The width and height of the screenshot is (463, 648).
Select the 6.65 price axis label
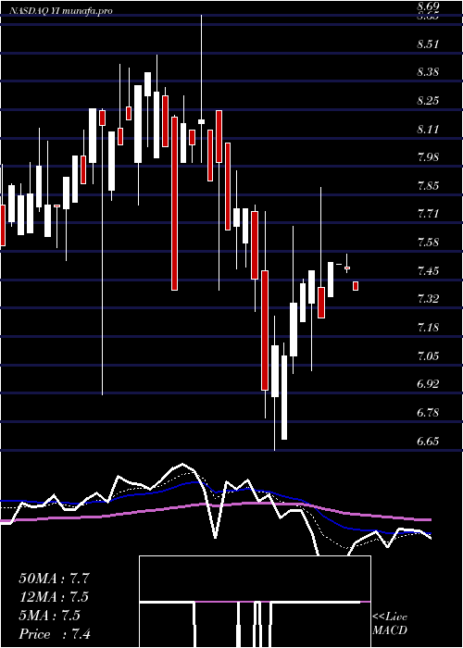428,441
